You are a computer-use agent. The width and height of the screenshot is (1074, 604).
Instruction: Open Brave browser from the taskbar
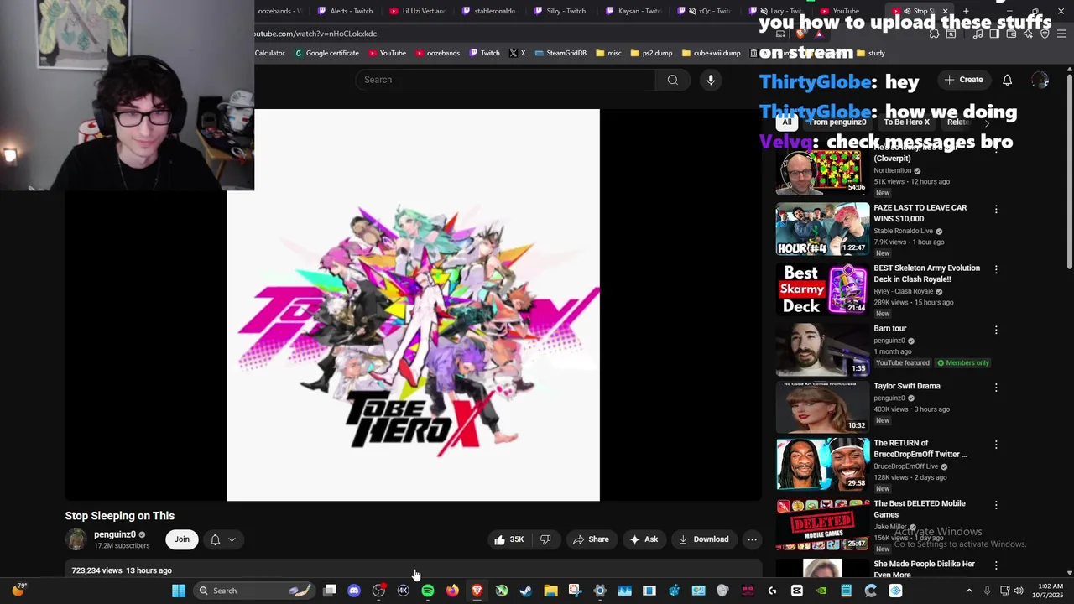(477, 591)
